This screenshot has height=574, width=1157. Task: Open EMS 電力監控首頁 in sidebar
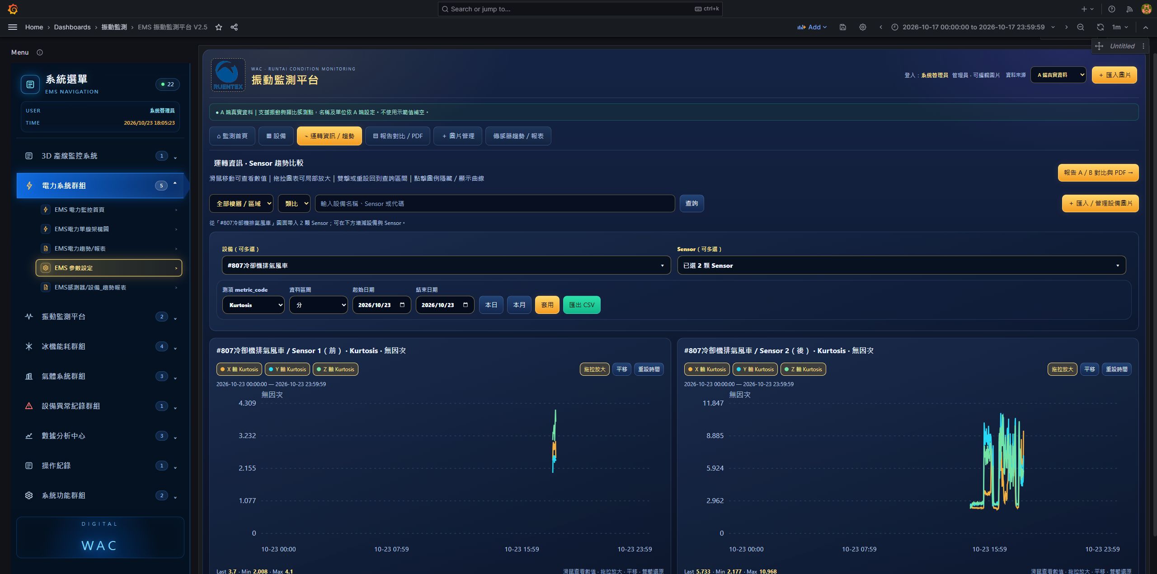pyautogui.click(x=109, y=210)
